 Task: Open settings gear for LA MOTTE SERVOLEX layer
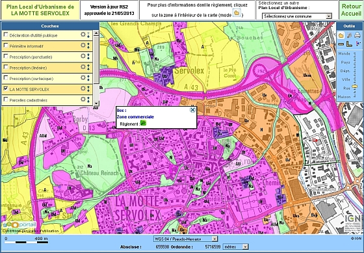(83, 88)
